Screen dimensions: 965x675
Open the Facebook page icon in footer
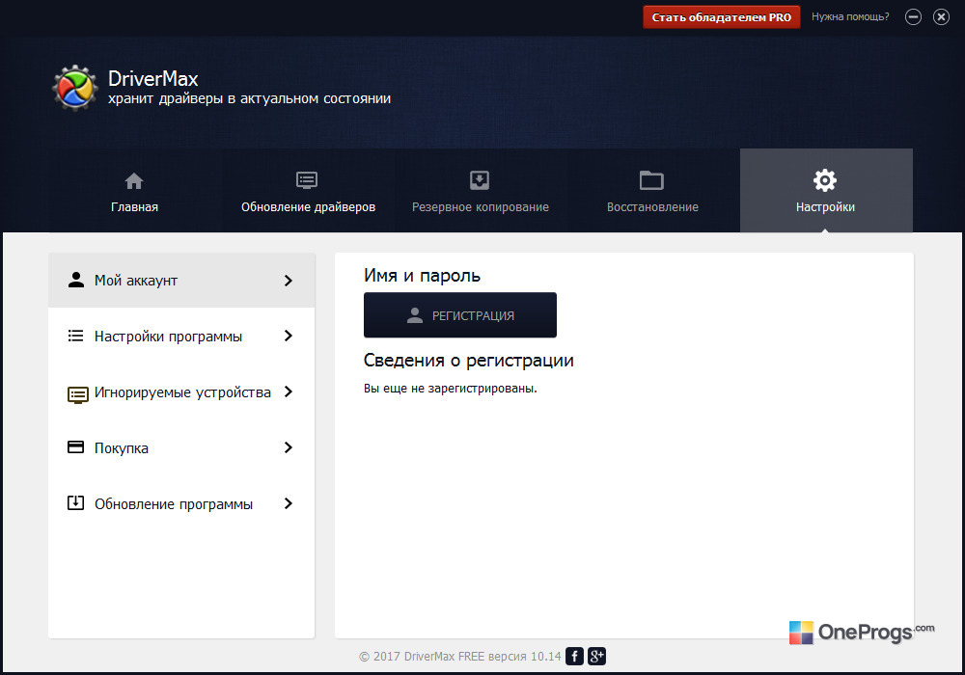coord(574,656)
